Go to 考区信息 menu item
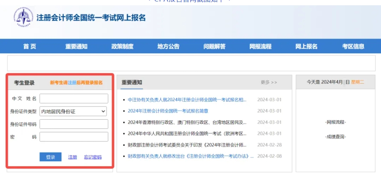 353,46
